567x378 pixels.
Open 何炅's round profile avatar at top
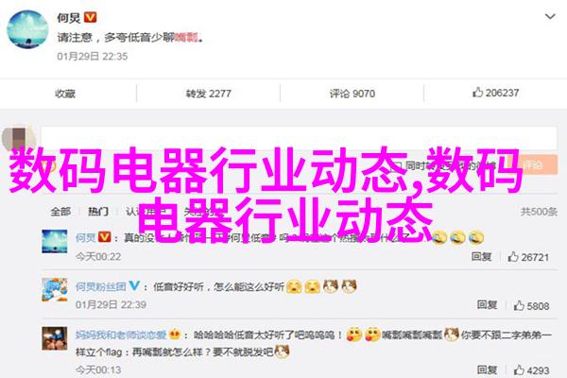point(27,29)
